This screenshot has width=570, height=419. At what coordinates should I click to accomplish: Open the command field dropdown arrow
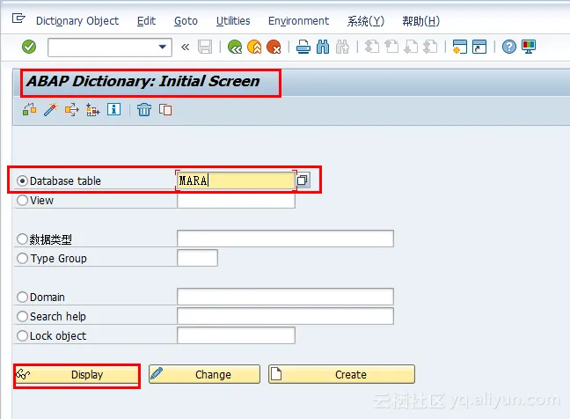163,47
